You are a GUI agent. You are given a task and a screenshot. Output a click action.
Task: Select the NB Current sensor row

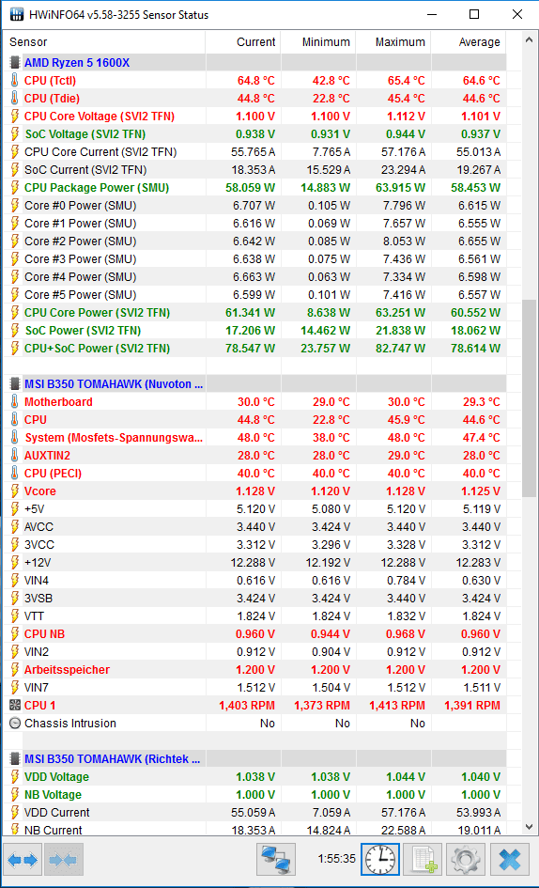click(254, 831)
